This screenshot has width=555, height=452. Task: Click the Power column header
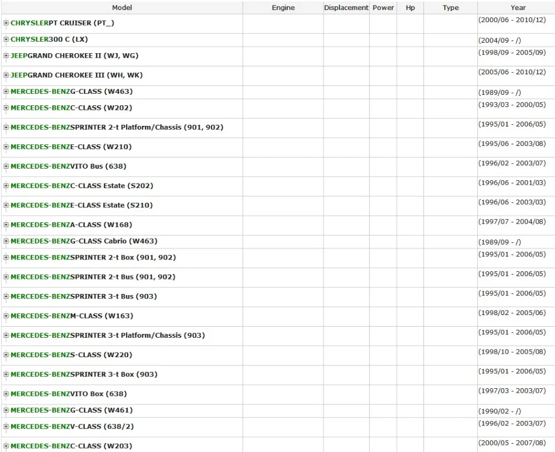(384, 8)
